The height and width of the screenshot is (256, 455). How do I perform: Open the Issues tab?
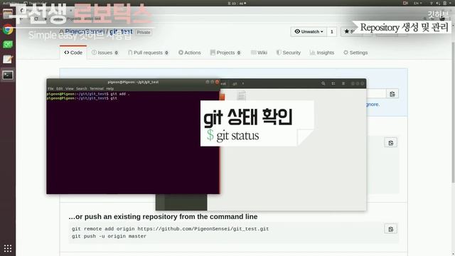tap(105, 53)
